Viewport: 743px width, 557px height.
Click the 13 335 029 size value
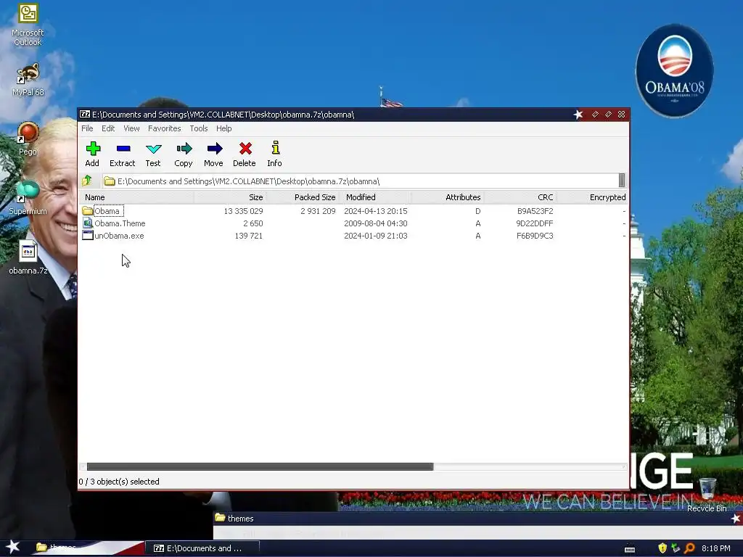click(243, 211)
